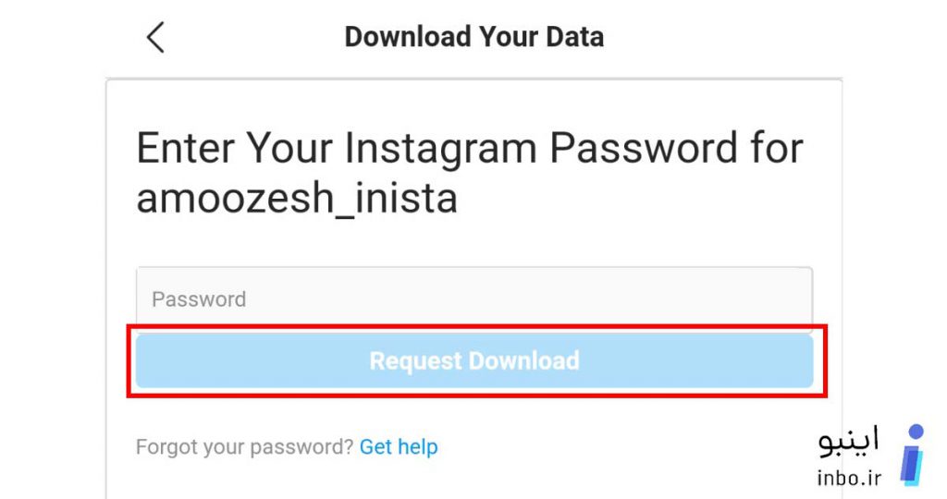Click the word "Data" in the header
Viewport: 947px width, 499px height.
[x=575, y=37]
